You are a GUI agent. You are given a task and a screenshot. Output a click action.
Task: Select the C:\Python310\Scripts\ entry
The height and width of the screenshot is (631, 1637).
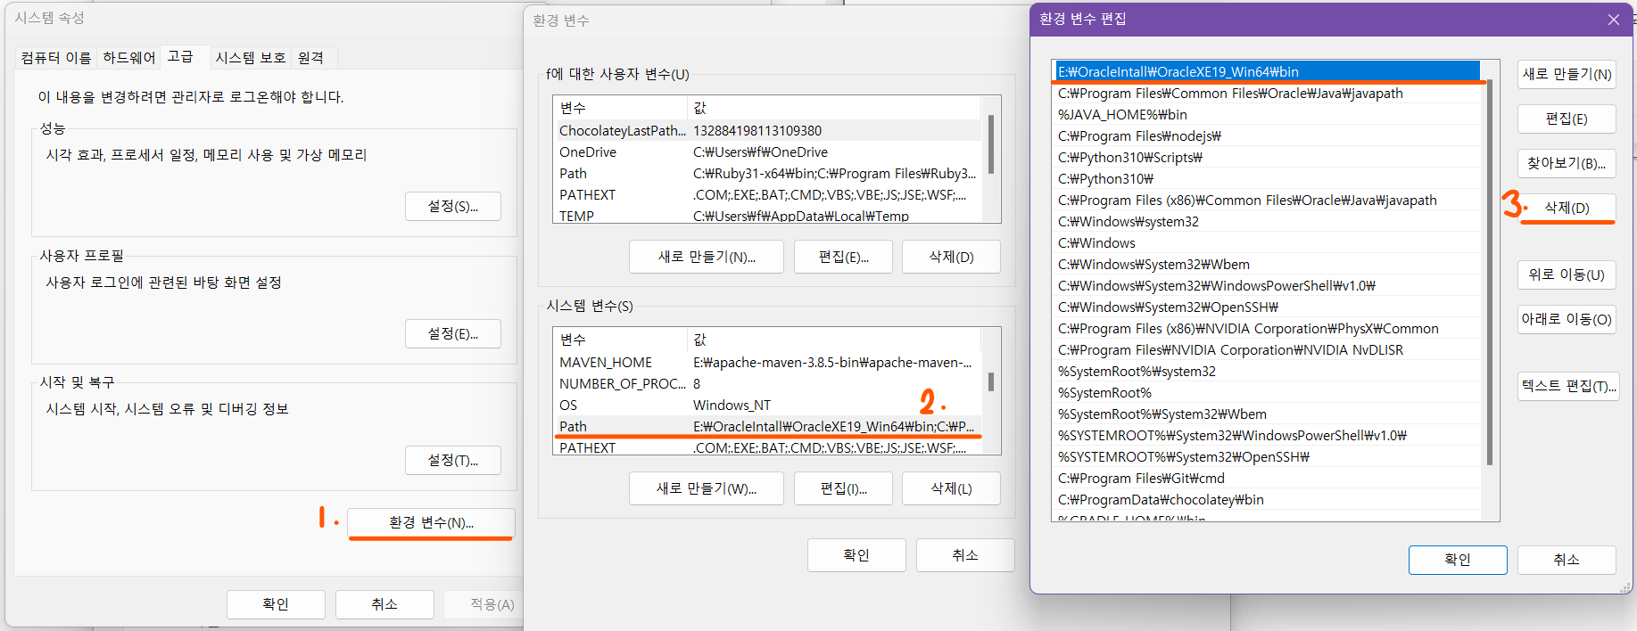tap(1267, 157)
